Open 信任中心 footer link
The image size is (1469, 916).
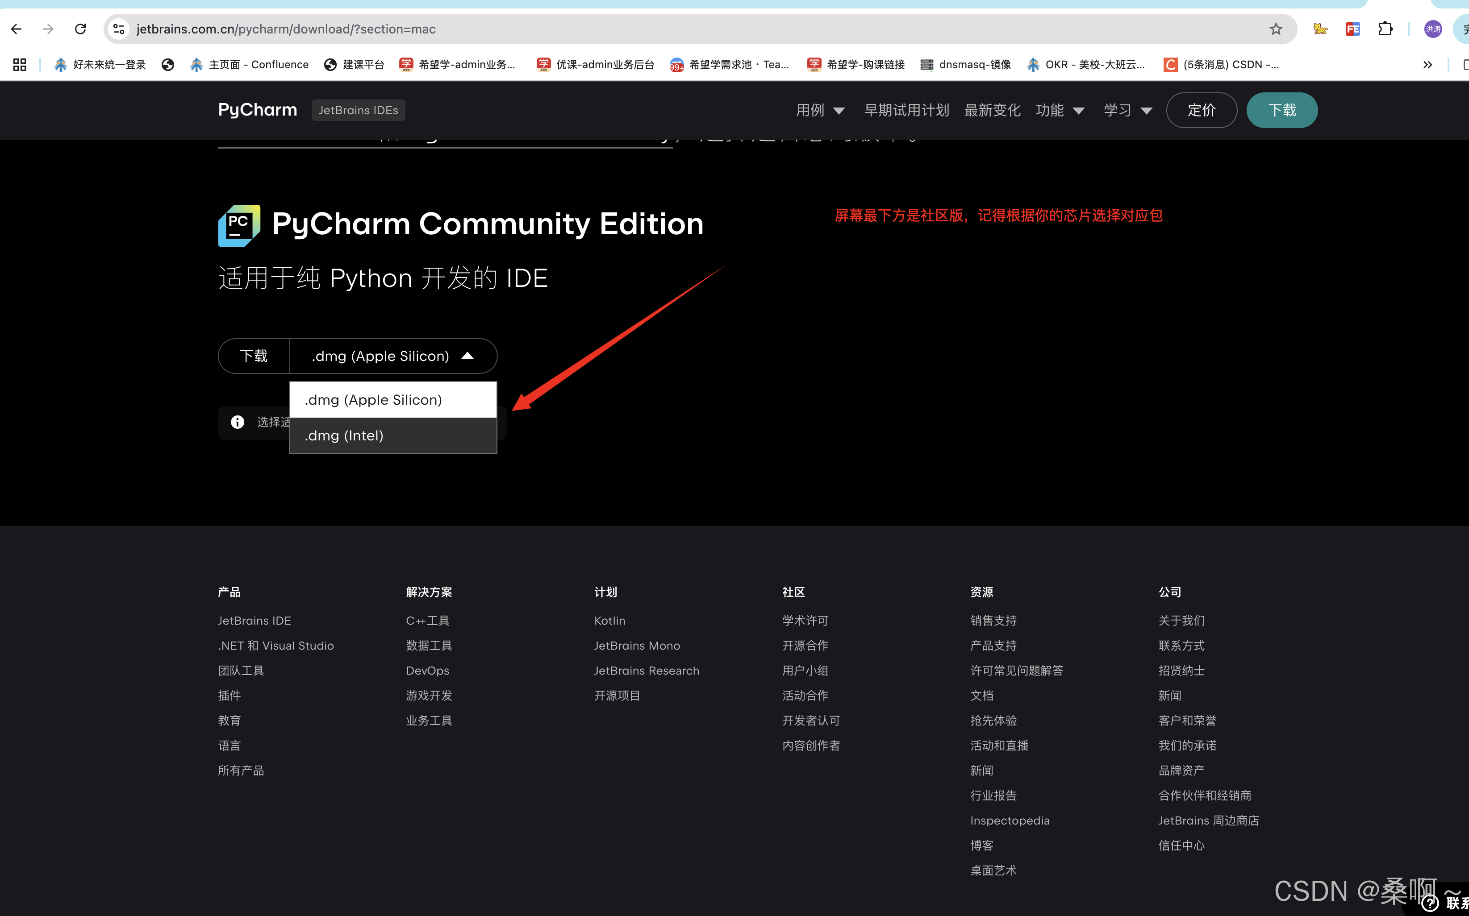coord(1181,845)
